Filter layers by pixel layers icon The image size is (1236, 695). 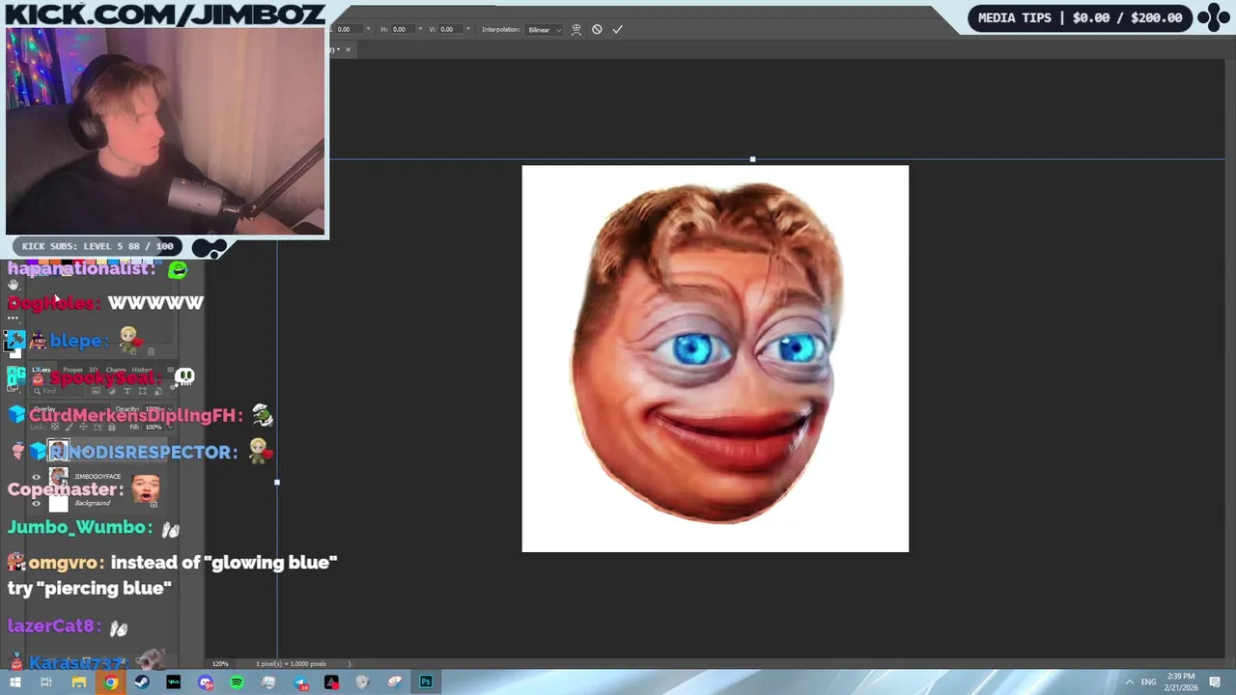pyautogui.click(x=96, y=391)
